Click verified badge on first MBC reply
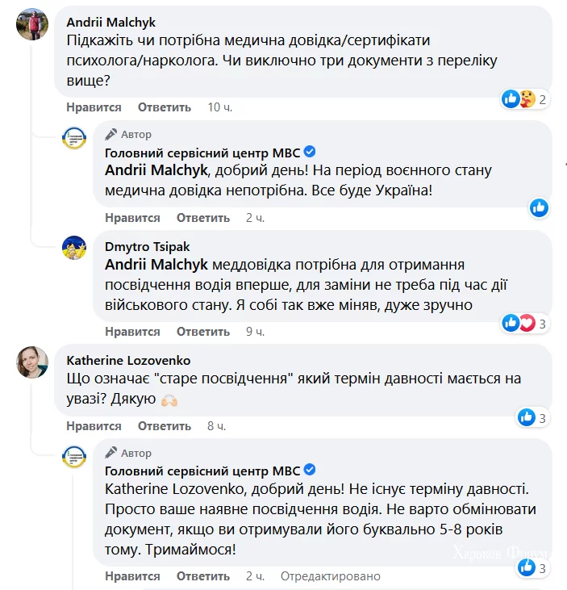This screenshot has width=567, height=590. click(x=310, y=153)
